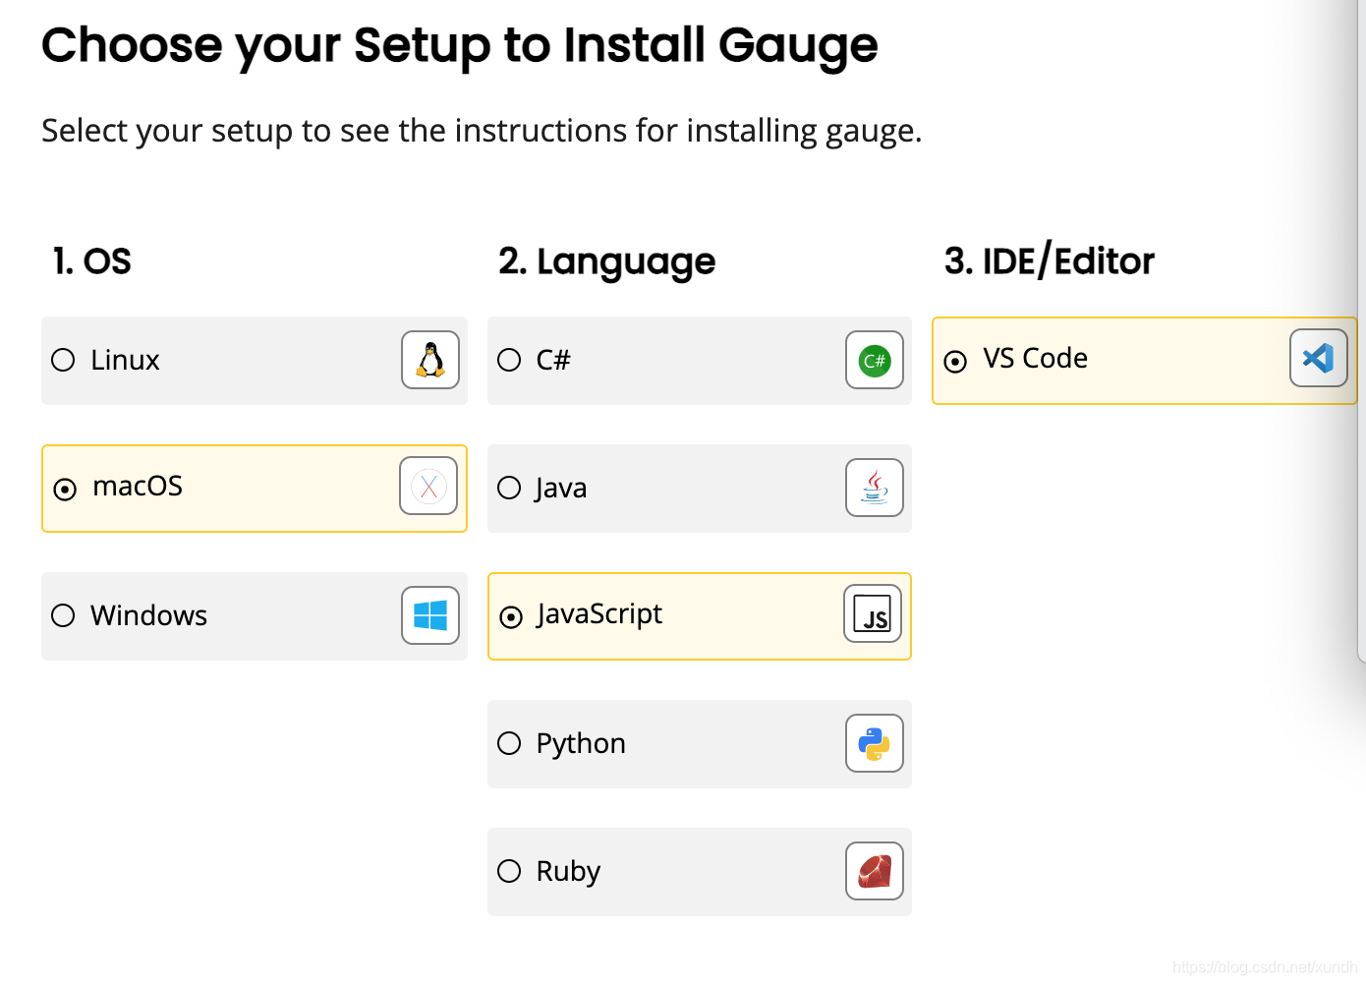Image resolution: width=1366 pixels, height=985 pixels.
Task: Click the VS Code radio button
Action: [x=955, y=362]
